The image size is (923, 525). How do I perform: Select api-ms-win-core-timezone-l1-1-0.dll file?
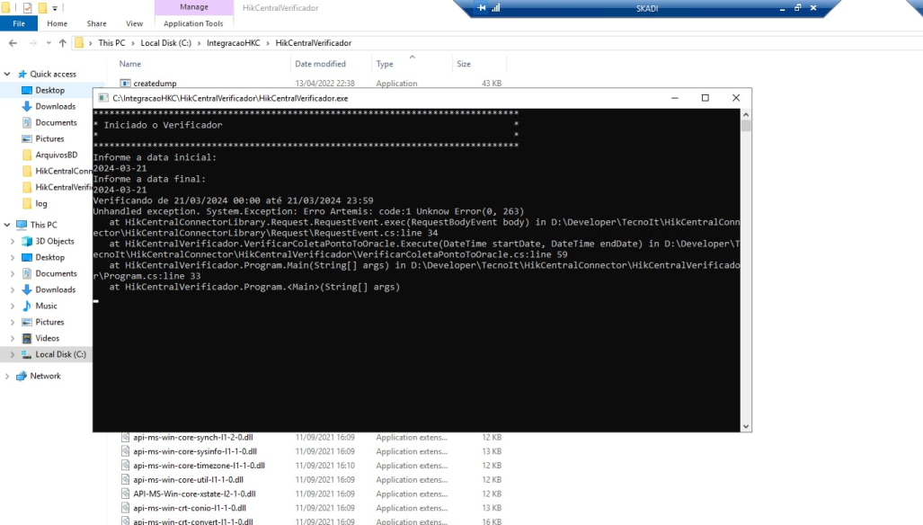199,466
